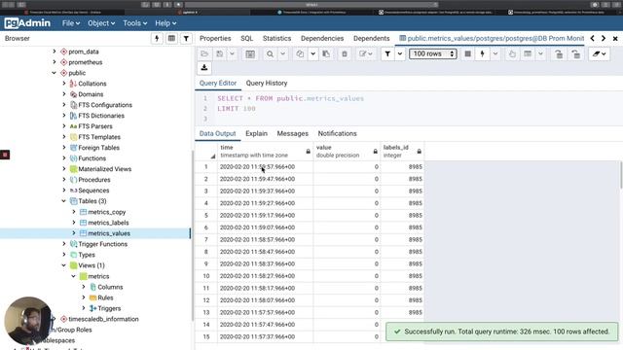Open the Filter options dropdown arrow
Viewport: 623px width, 350px height.
(x=400, y=54)
